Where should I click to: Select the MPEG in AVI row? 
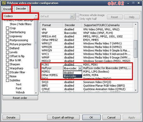[x=87, y=37]
